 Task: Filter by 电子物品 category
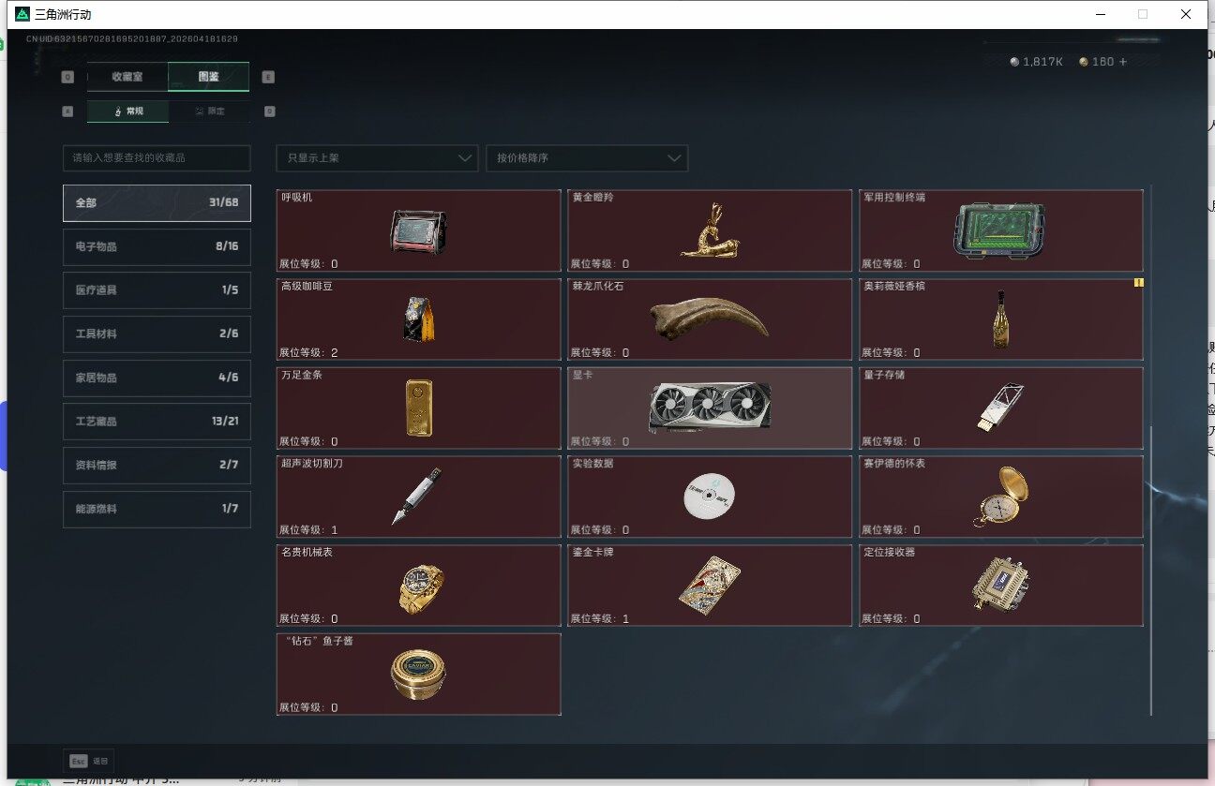click(157, 246)
